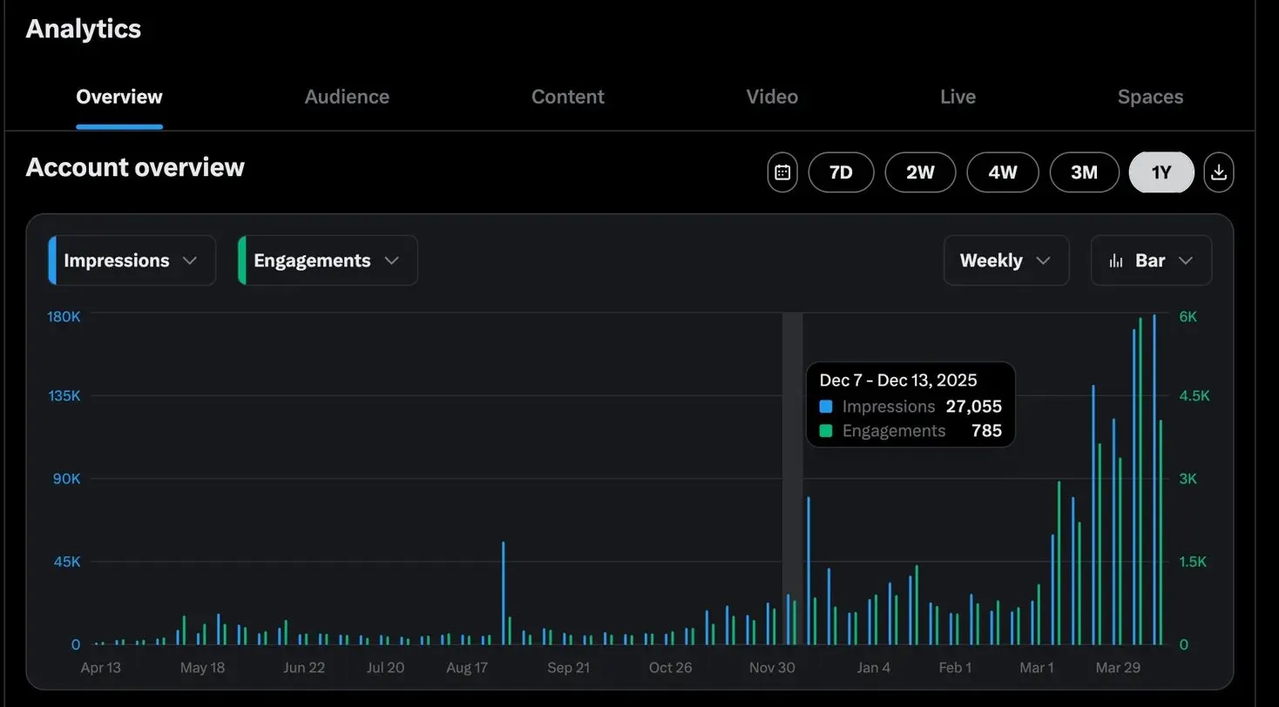Switch to the Audience tab

point(347,97)
